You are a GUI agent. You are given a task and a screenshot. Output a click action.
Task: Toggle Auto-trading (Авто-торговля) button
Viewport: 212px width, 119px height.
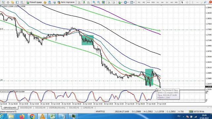tap(66, 2)
